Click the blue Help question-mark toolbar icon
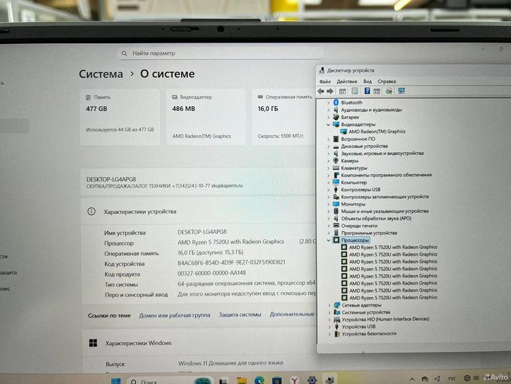The width and height of the screenshot is (511, 384). coord(367,91)
